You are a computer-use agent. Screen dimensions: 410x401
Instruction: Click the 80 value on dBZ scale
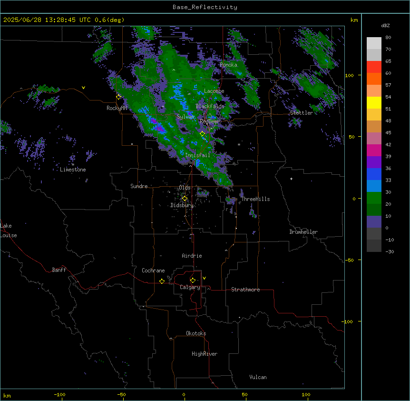388,38
